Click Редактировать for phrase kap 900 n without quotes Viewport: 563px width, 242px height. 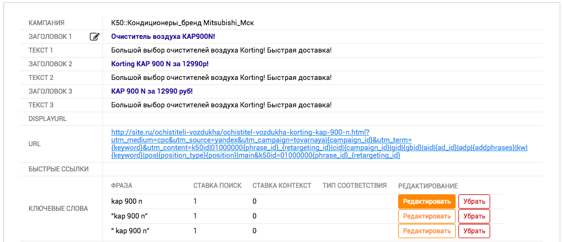427,201
